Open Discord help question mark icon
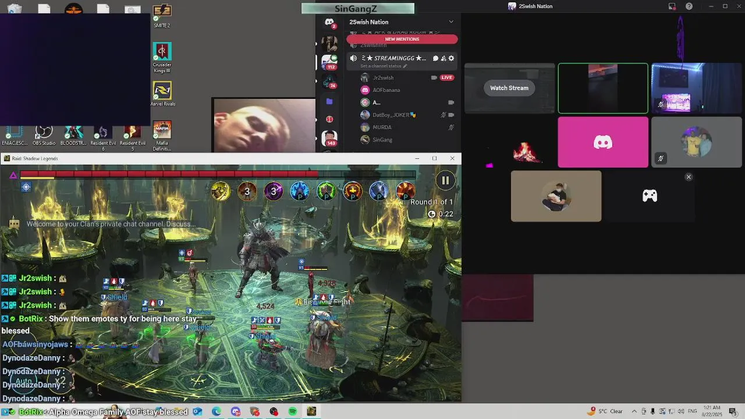Screen dimensions: 745x419 [x=689, y=6]
